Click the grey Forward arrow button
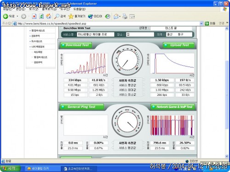 (23, 17)
